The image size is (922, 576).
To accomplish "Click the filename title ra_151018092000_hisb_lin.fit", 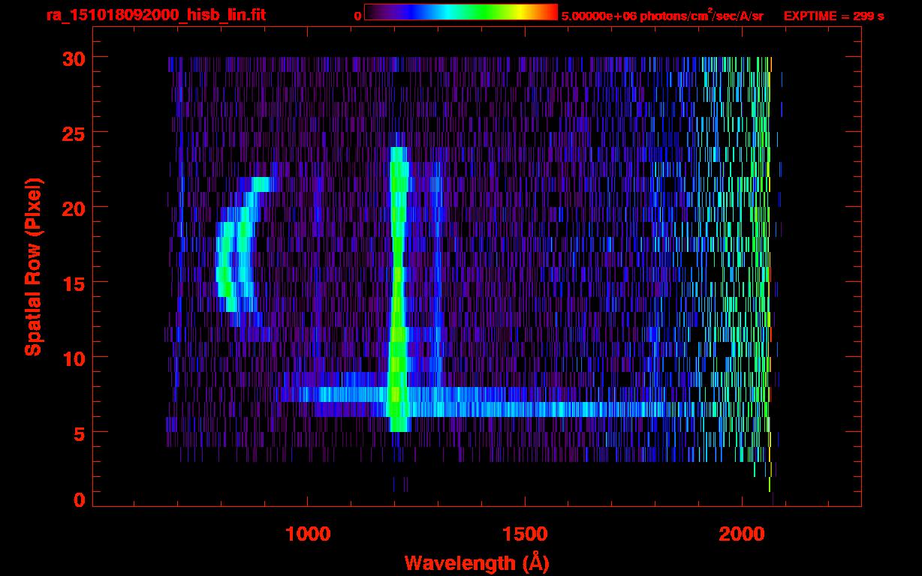I will tap(155, 15).
